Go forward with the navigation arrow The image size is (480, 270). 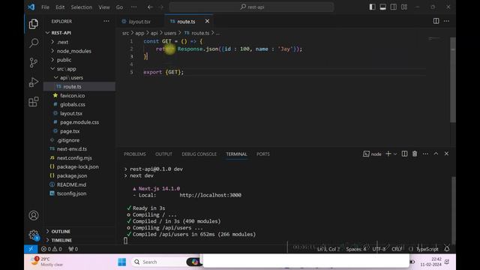click(161, 7)
